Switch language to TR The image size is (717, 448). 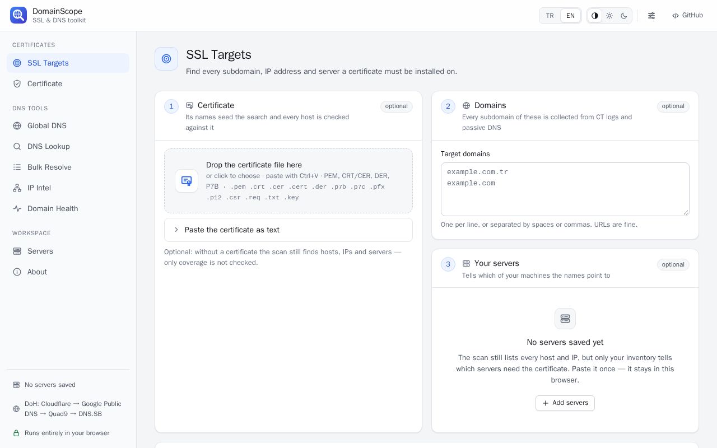point(550,16)
